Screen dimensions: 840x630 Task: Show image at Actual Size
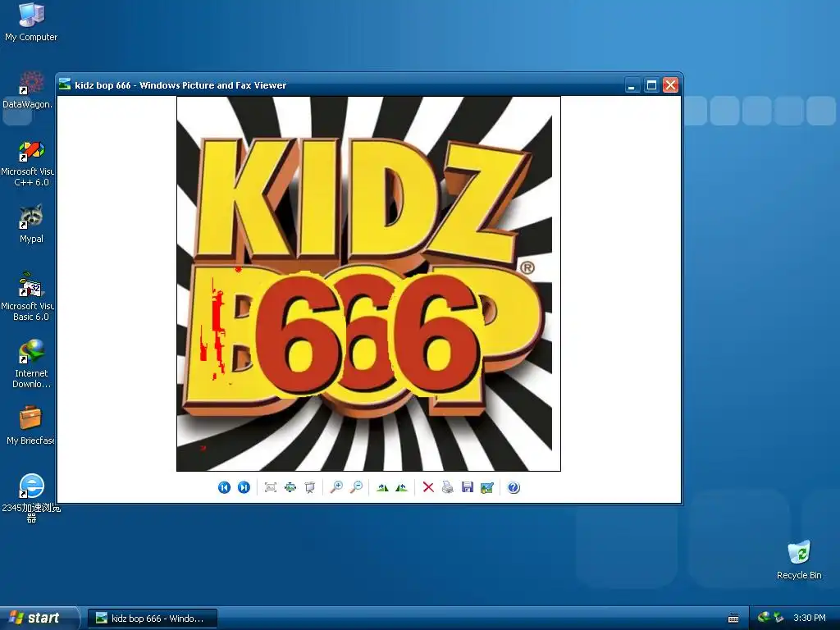pos(290,487)
